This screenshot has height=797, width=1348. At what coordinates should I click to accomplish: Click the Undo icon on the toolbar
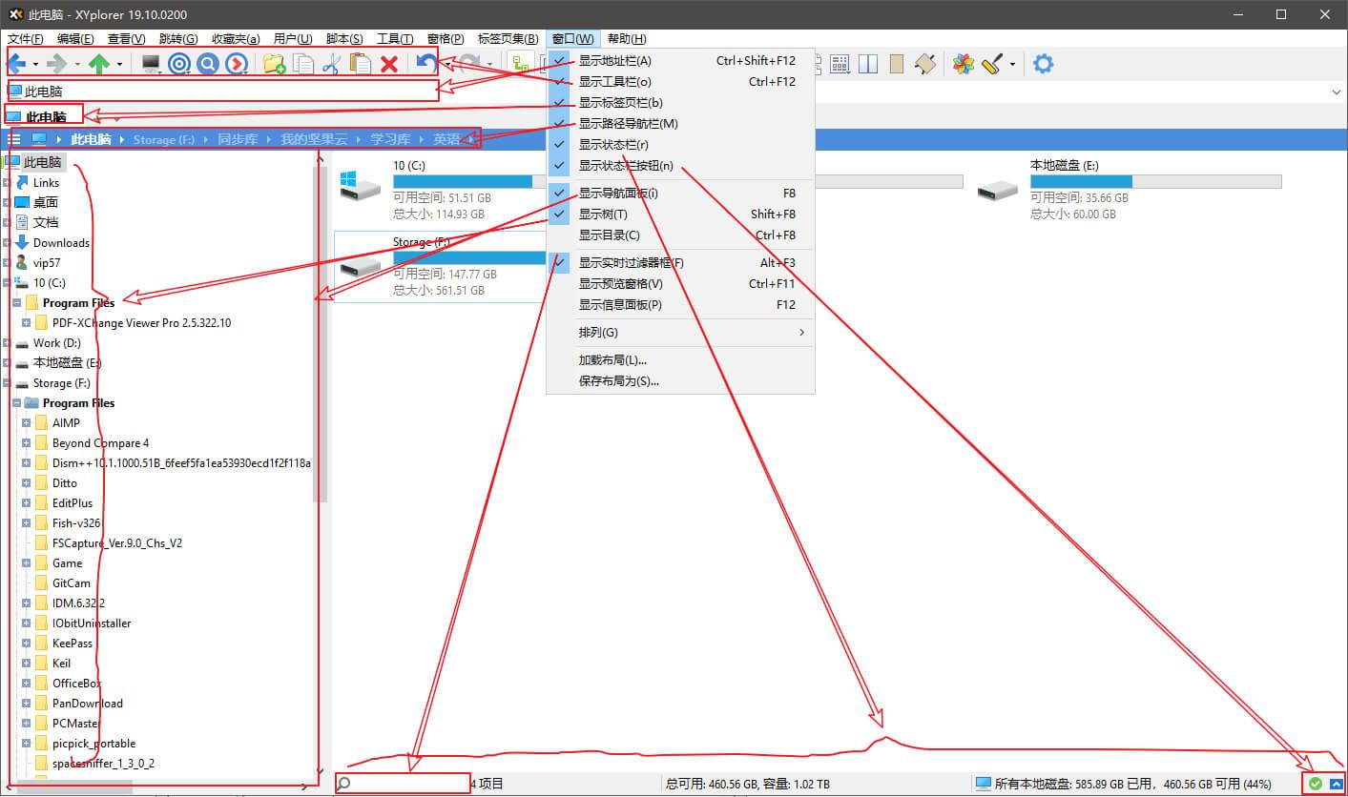(x=427, y=63)
